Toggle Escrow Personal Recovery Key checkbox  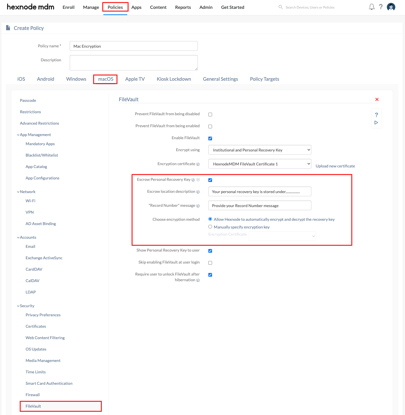pos(210,180)
